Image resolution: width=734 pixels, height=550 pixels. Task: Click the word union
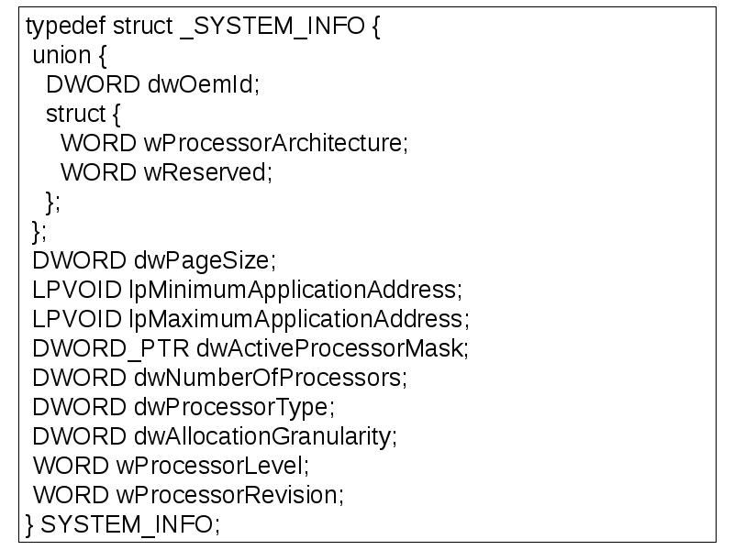tap(61, 56)
